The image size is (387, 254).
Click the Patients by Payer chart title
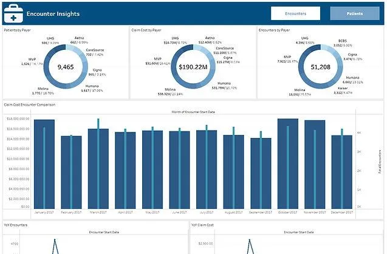(17, 30)
